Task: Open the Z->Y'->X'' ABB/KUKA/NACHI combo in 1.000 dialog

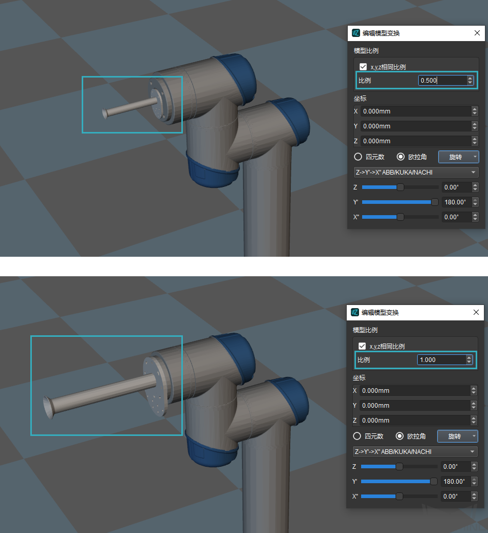Action: tap(415, 452)
